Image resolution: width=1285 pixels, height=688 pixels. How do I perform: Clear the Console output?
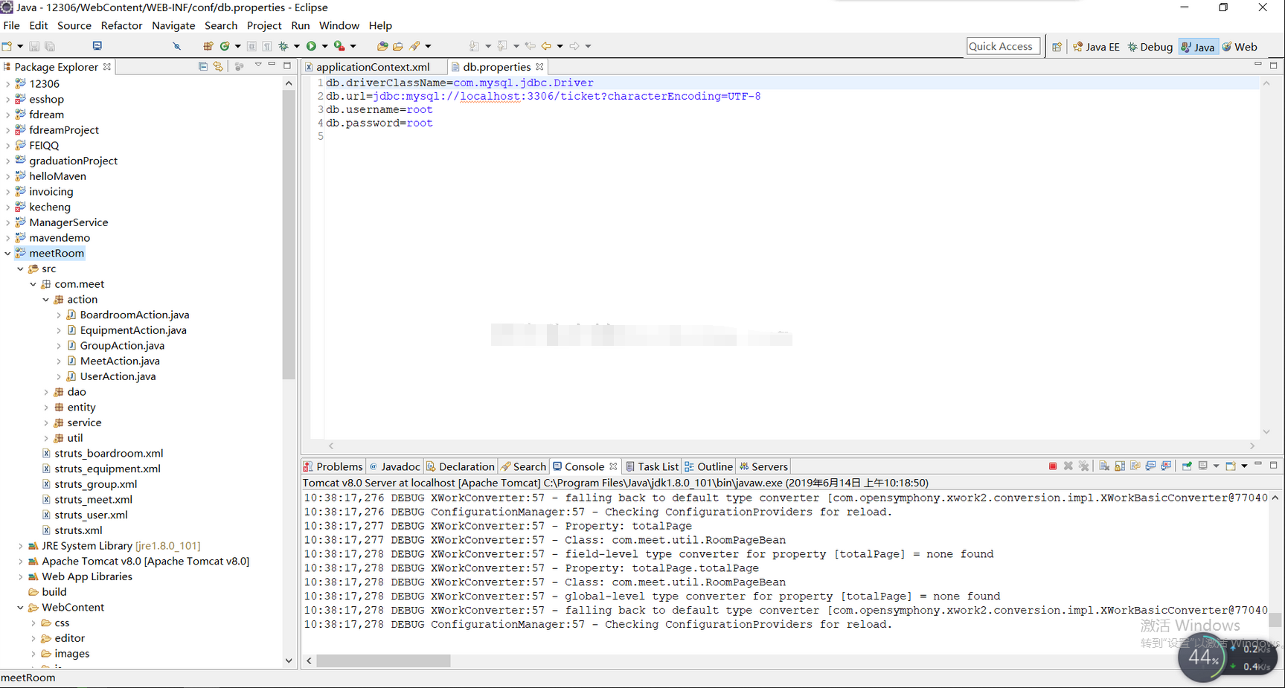pyautogui.click(x=1104, y=466)
